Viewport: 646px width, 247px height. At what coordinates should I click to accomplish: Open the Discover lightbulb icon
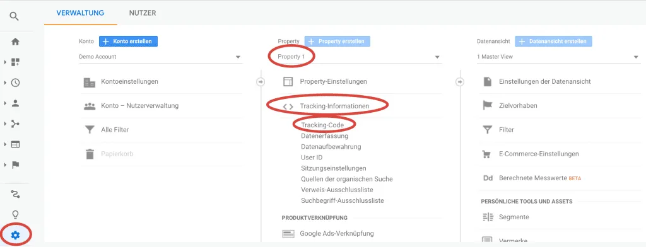point(15,214)
